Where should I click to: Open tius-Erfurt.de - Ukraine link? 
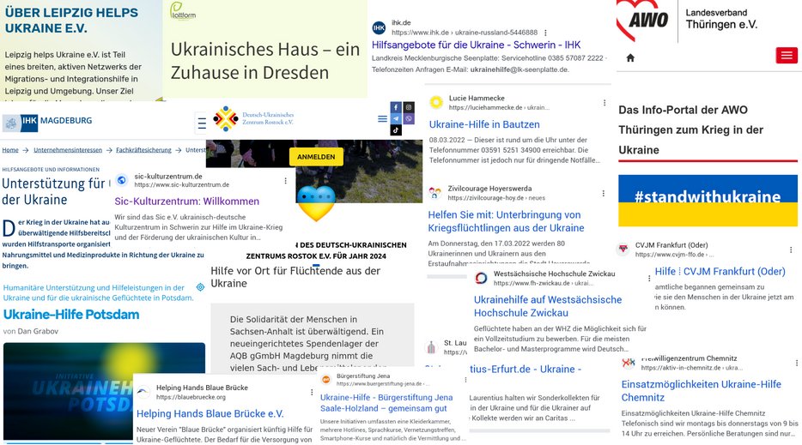click(526, 369)
